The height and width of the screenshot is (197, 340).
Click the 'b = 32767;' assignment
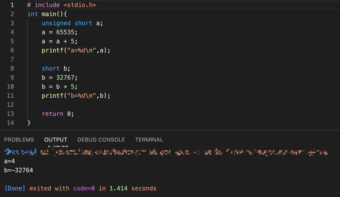[60, 78]
